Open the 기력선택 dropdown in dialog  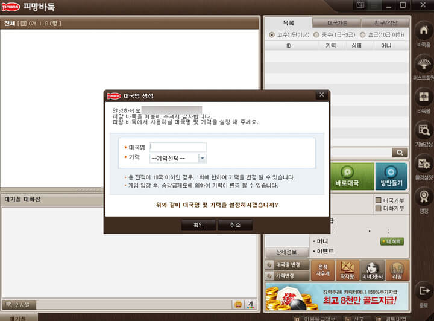coord(178,159)
